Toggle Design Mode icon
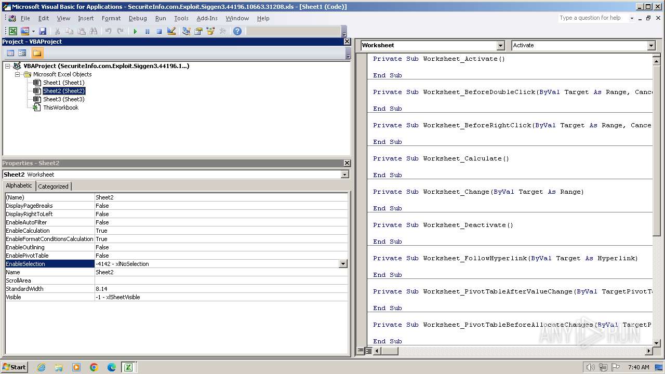 171,31
